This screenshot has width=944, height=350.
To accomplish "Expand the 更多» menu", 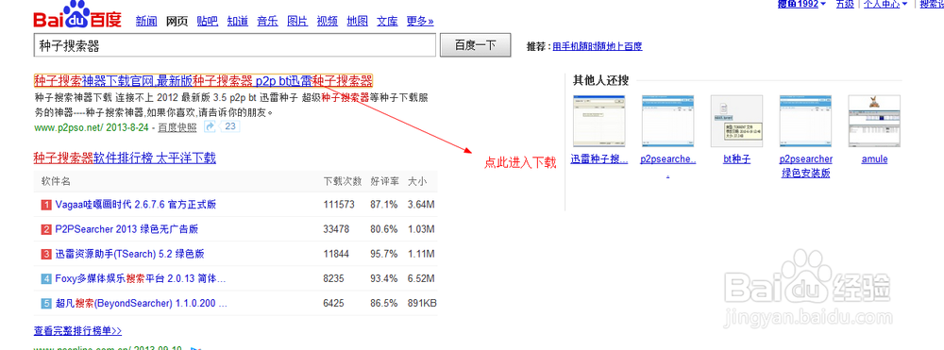I will tap(420, 21).
